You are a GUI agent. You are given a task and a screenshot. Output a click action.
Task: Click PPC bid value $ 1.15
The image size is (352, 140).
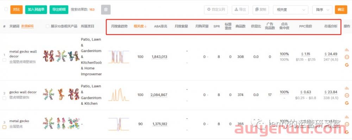306,54
